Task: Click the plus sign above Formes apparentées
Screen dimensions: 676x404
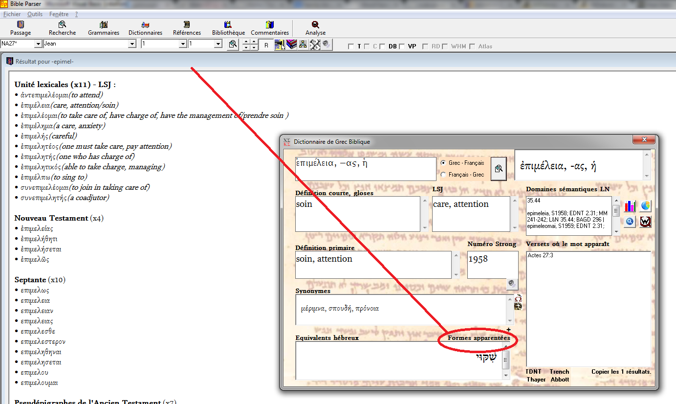Action: click(x=508, y=330)
